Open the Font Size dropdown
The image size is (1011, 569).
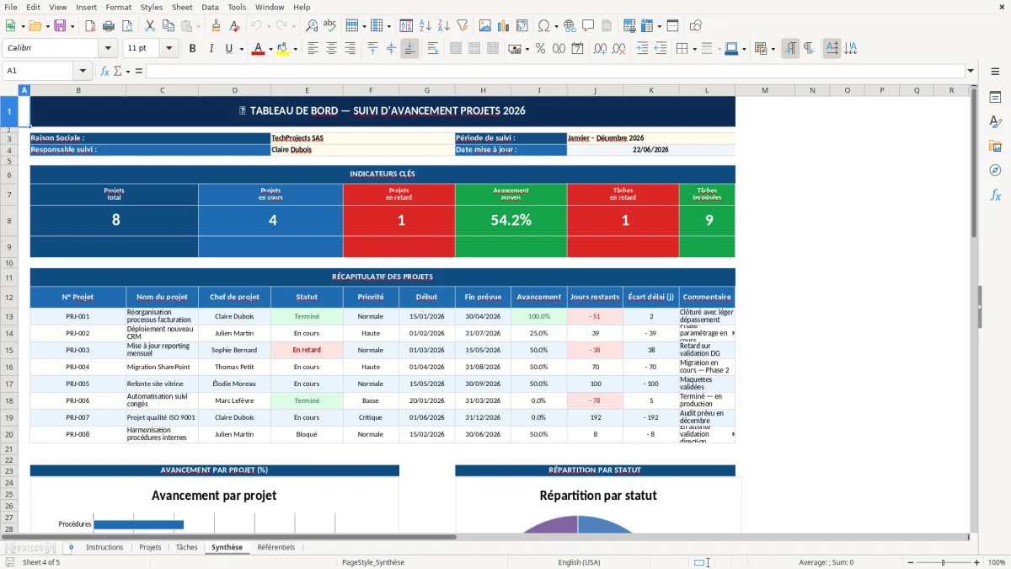[169, 49]
